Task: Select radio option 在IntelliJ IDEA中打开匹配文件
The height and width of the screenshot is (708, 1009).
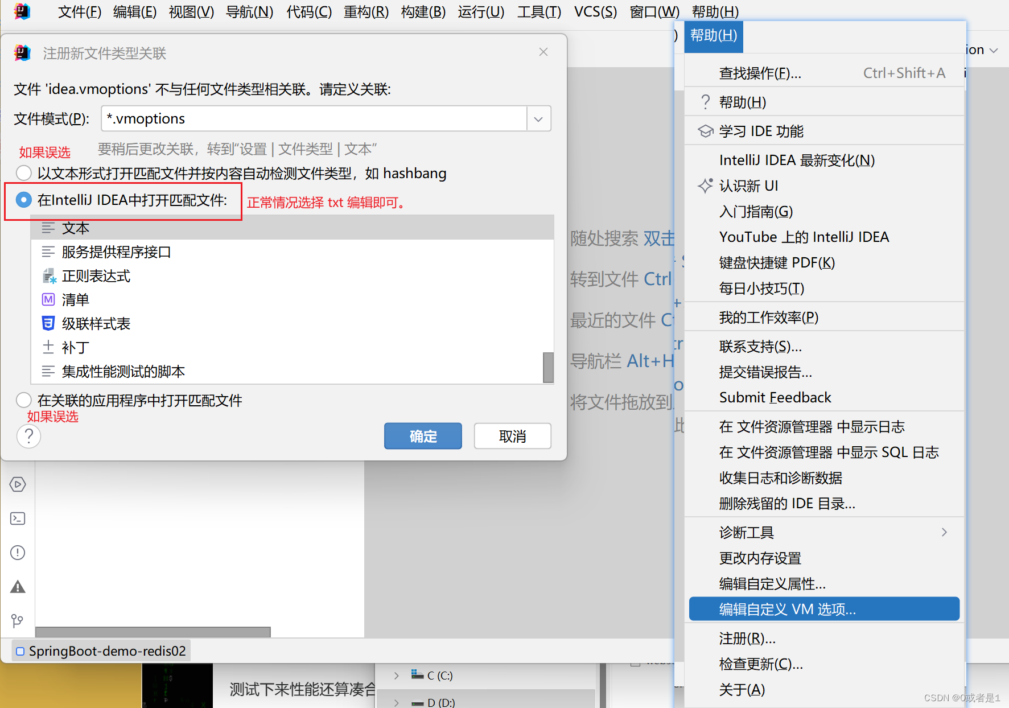Action: tap(23, 201)
